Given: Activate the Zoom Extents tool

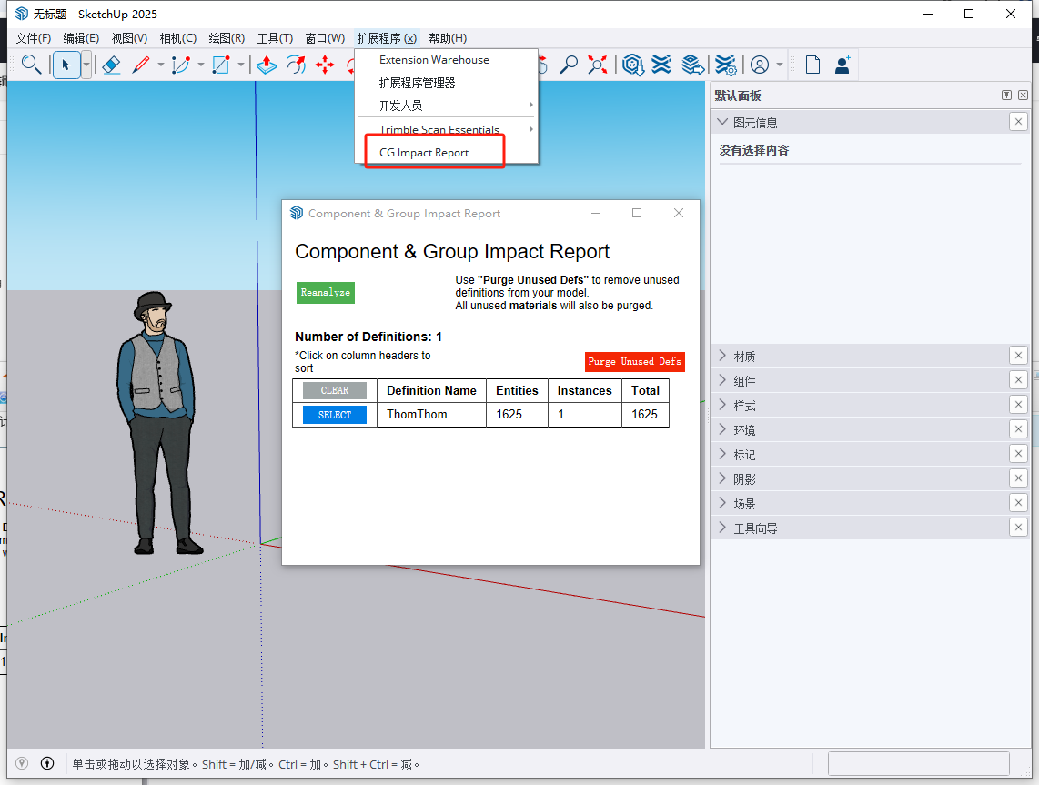Looking at the screenshot, I should point(597,65).
